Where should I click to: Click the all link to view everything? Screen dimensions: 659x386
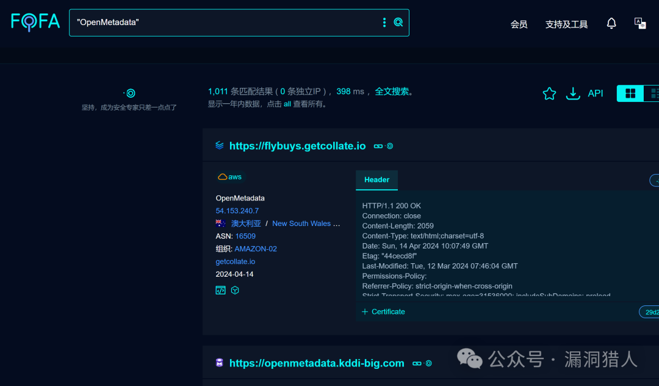[x=287, y=104]
